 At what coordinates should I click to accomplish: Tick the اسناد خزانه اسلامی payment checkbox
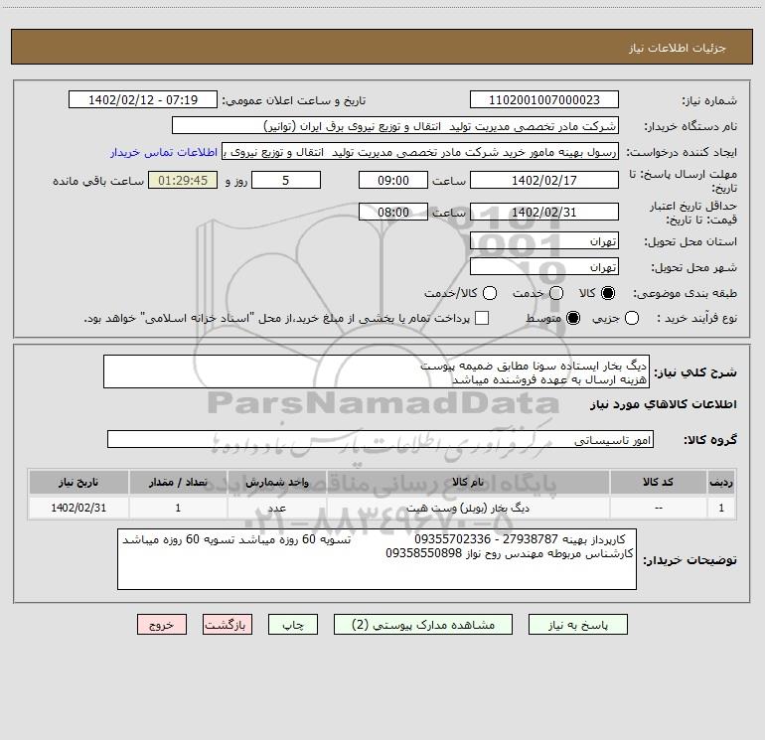[x=482, y=318]
